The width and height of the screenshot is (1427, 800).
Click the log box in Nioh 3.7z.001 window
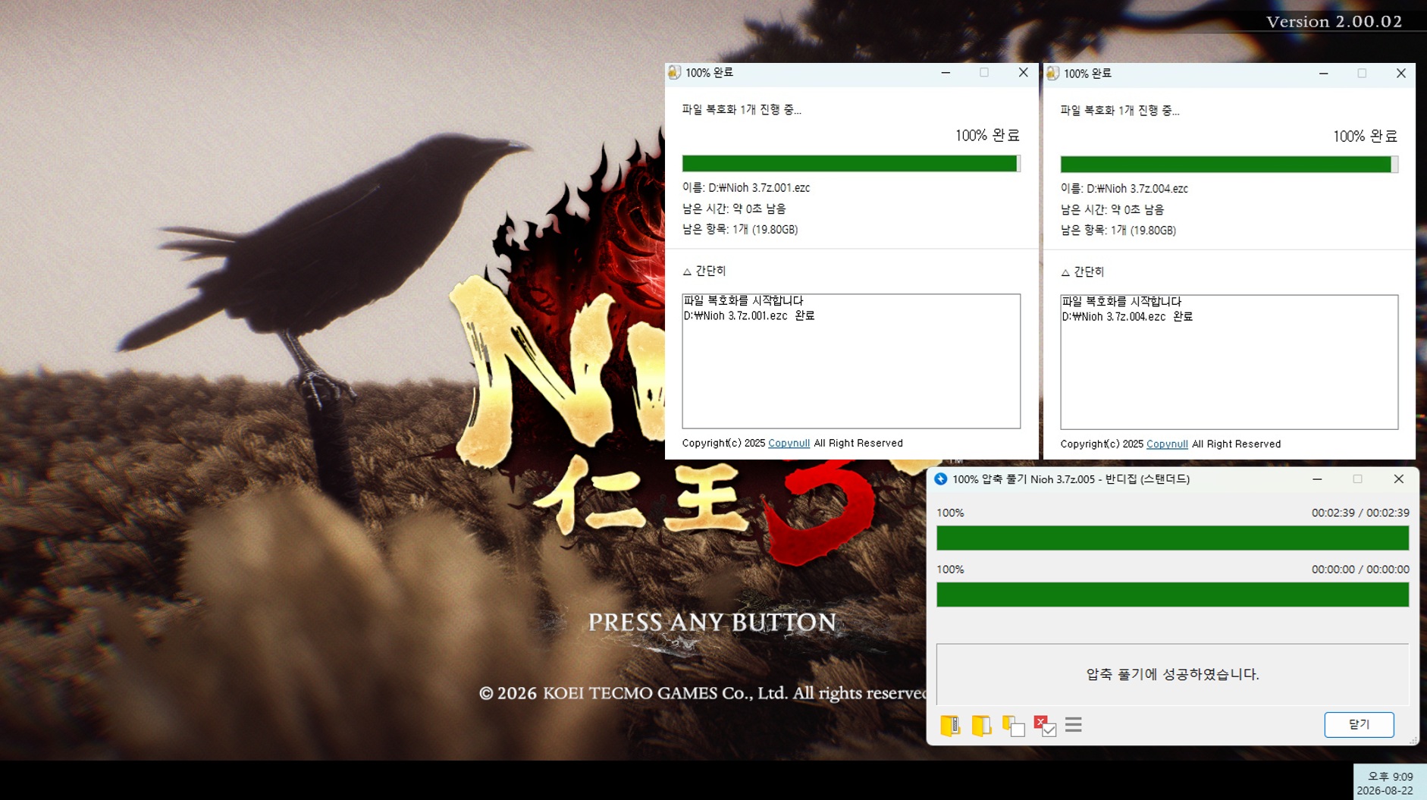[851, 361]
